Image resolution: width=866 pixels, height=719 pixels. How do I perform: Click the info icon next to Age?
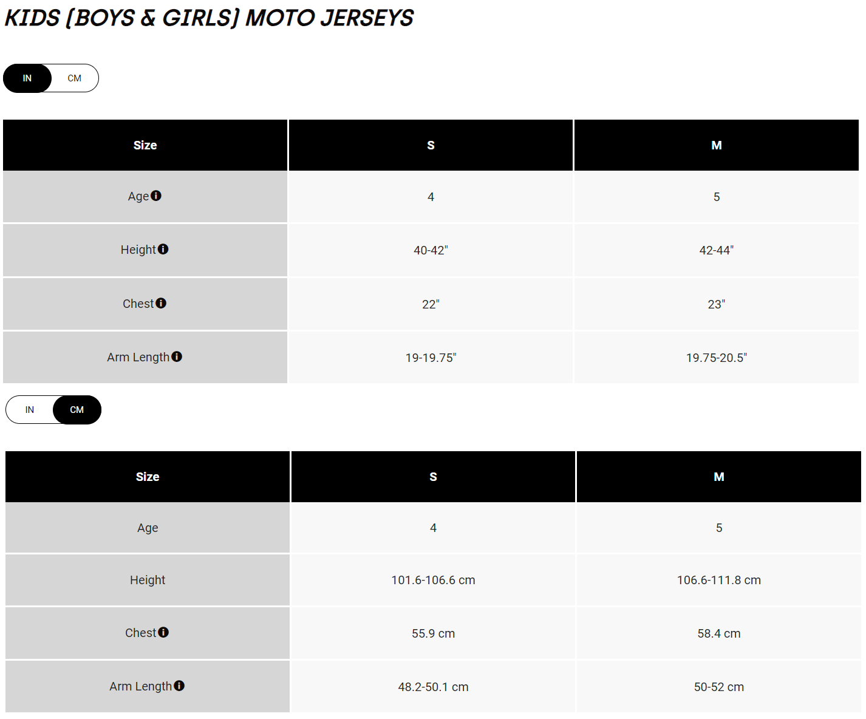156,196
